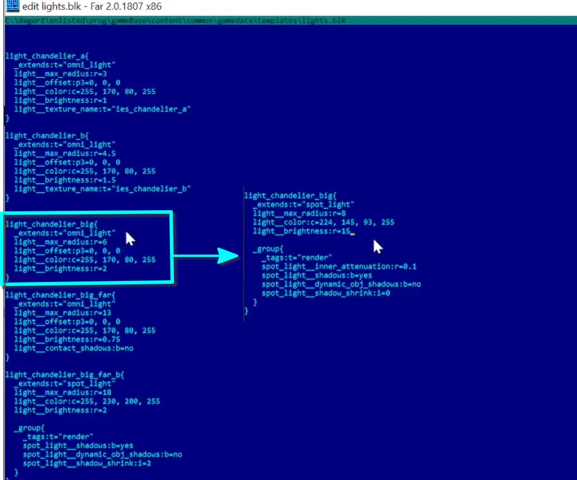Click the lights.blk file path bar
The image size is (577, 480).
(x=175, y=20)
